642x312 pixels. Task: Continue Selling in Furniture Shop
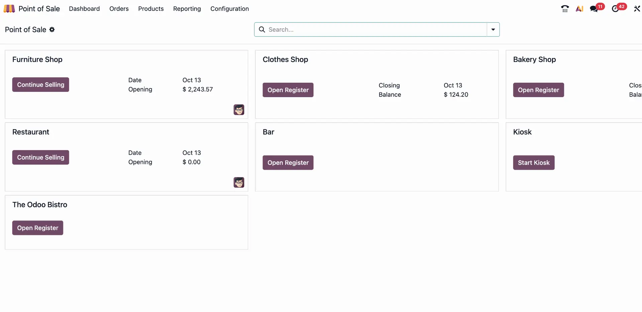40,84
